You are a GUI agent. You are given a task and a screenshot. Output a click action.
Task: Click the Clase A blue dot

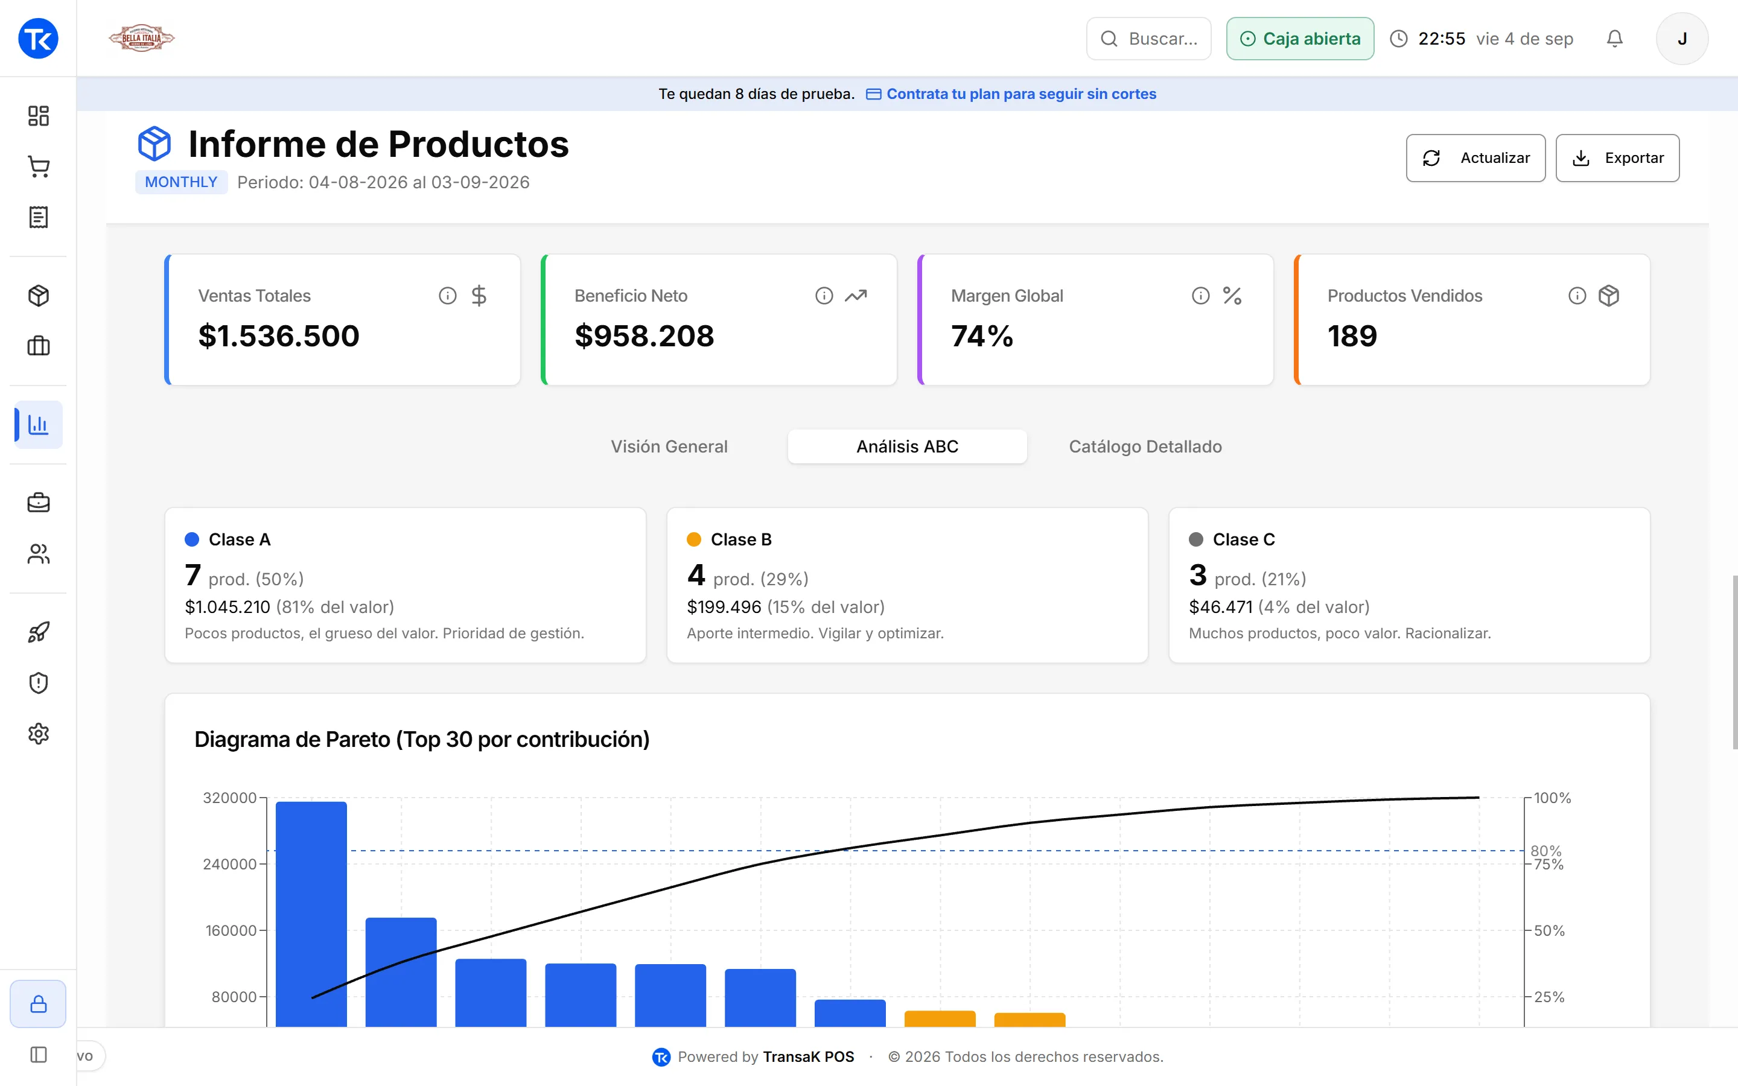click(x=192, y=539)
